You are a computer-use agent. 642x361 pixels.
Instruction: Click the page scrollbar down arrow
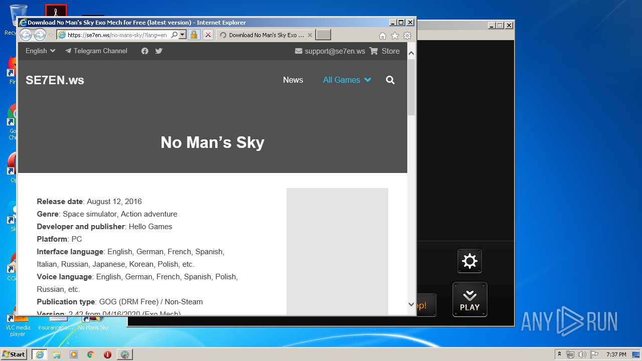[x=411, y=304]
